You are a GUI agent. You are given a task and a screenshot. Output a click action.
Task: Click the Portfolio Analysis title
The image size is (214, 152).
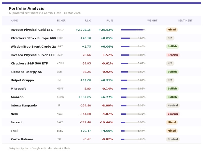(26, 9)
